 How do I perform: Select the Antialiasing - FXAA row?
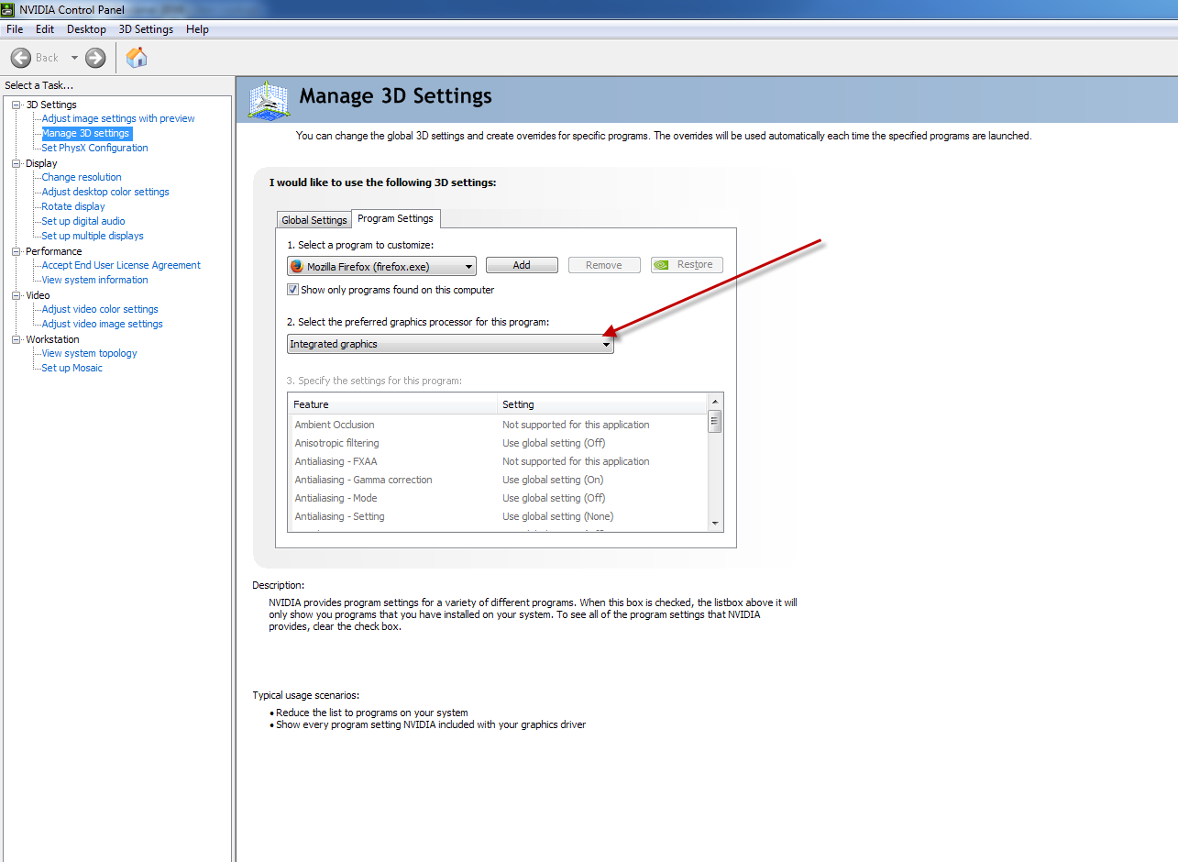498,461
